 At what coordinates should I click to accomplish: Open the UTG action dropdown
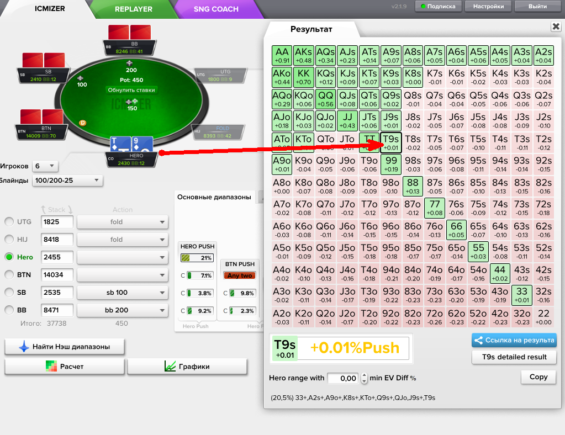click(123, 222)
